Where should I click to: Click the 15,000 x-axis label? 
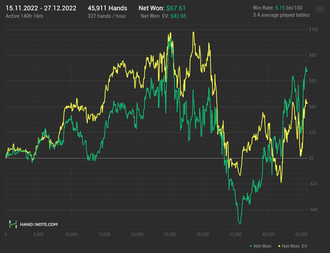coord(104,235)
